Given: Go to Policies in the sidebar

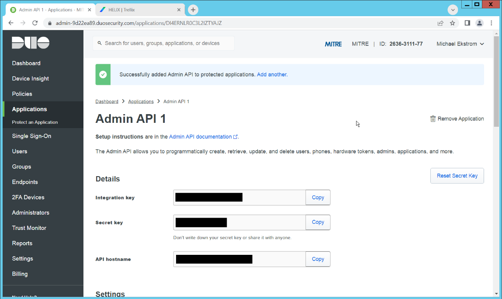Looking at the screenshot, I should (22, 94).
